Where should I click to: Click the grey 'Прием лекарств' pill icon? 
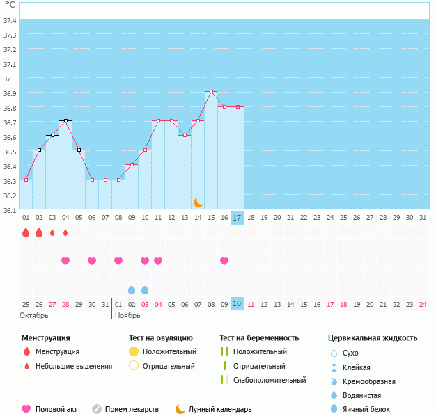click(97, 409)
